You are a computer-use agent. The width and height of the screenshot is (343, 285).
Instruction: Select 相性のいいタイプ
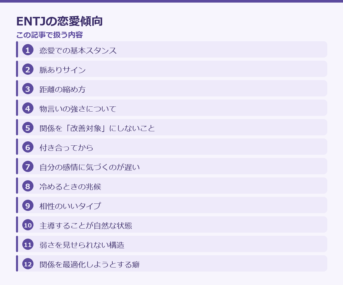click(171, 205)
